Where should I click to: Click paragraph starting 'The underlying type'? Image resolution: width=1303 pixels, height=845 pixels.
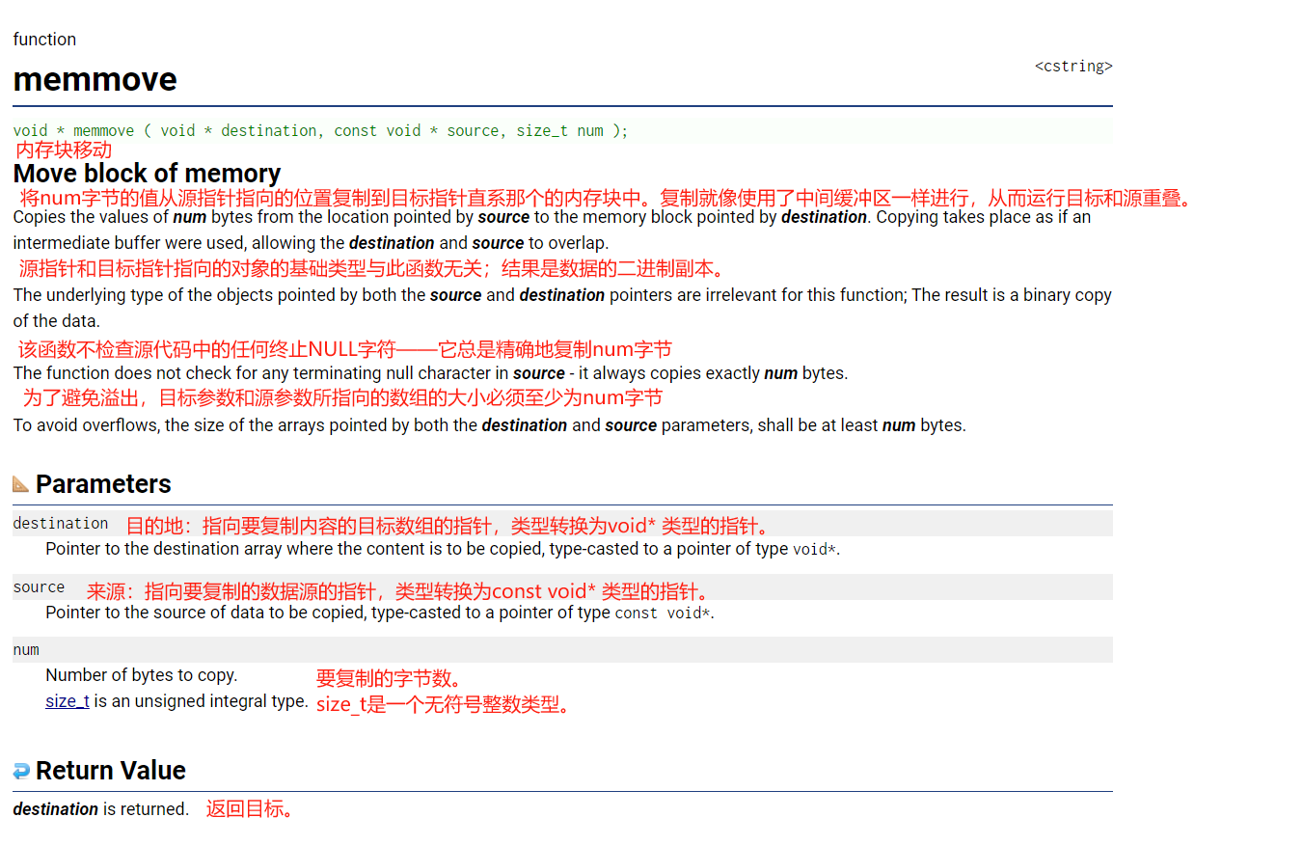point(562,308)
